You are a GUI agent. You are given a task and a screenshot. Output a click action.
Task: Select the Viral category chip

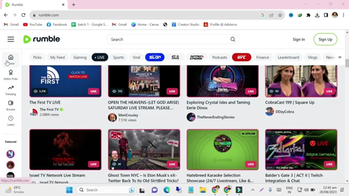pyautogui.click(x=136, y=57)
